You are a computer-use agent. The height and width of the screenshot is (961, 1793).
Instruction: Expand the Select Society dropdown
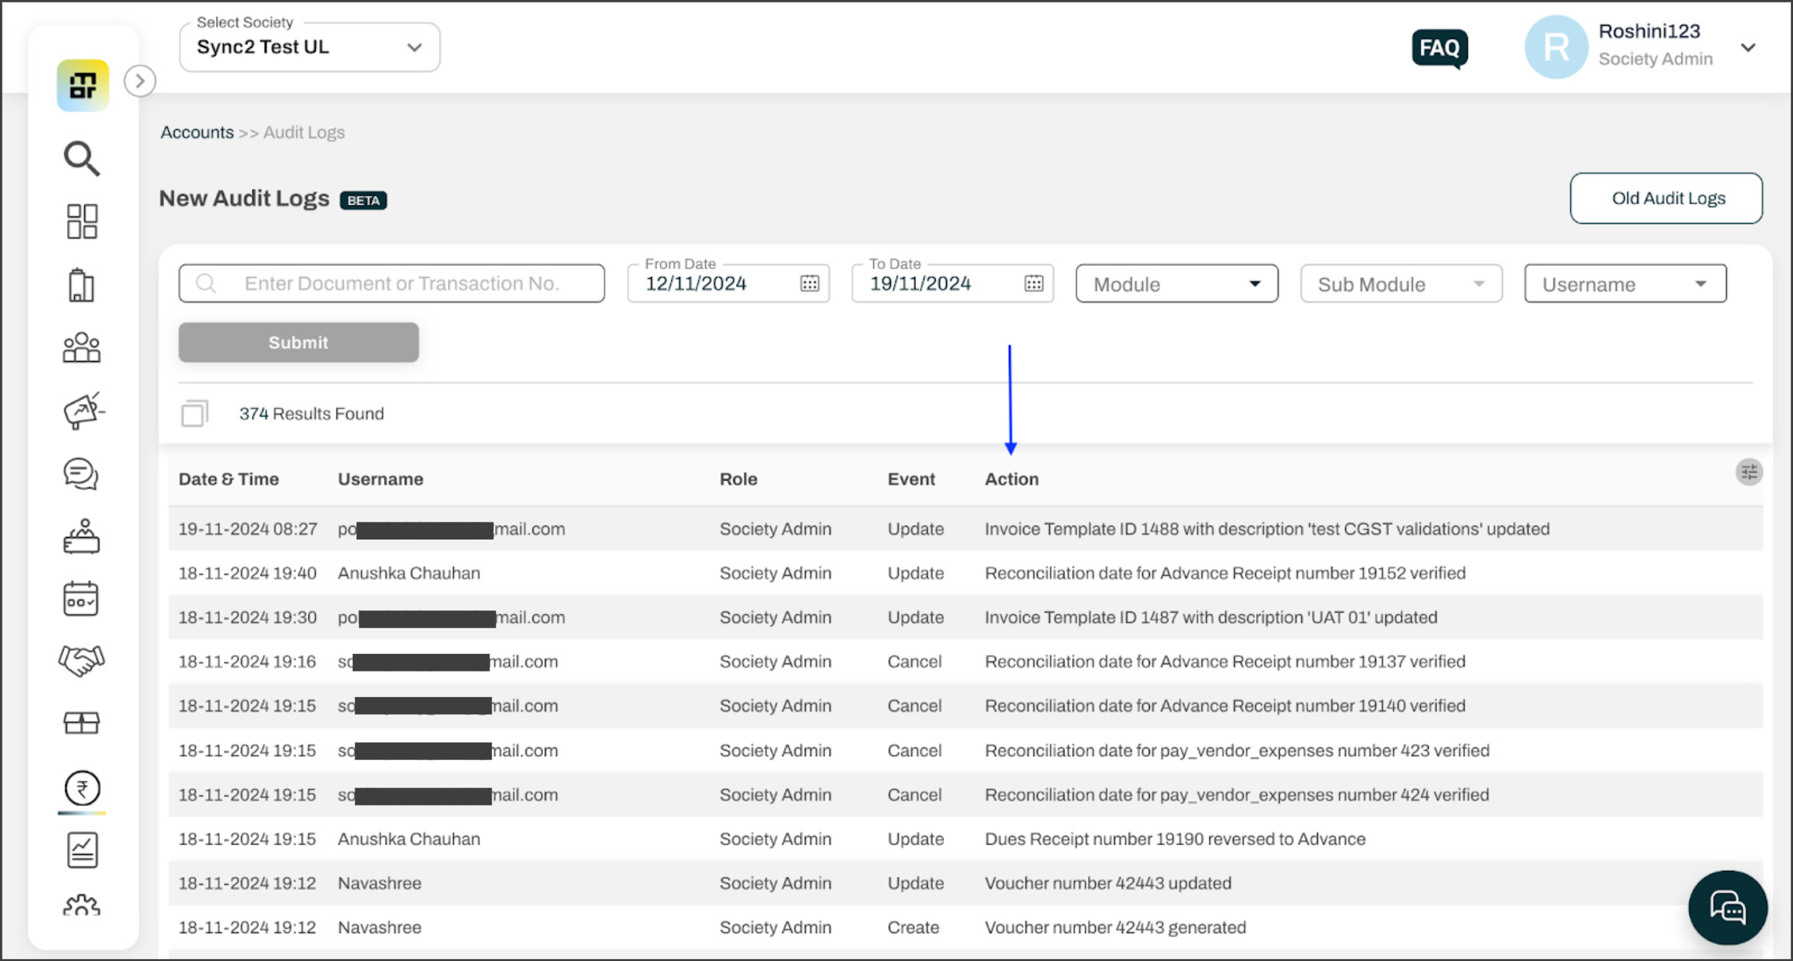tap(310, 47)
